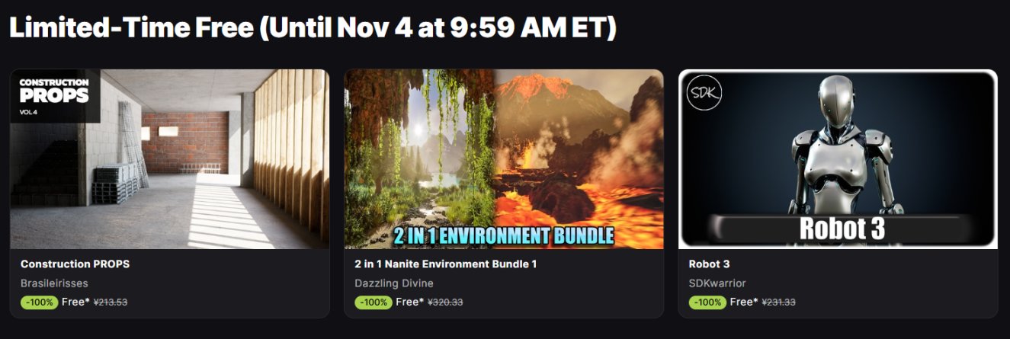Click the Construction PROPS Vol.4 logo overlay

coord(53,96)
